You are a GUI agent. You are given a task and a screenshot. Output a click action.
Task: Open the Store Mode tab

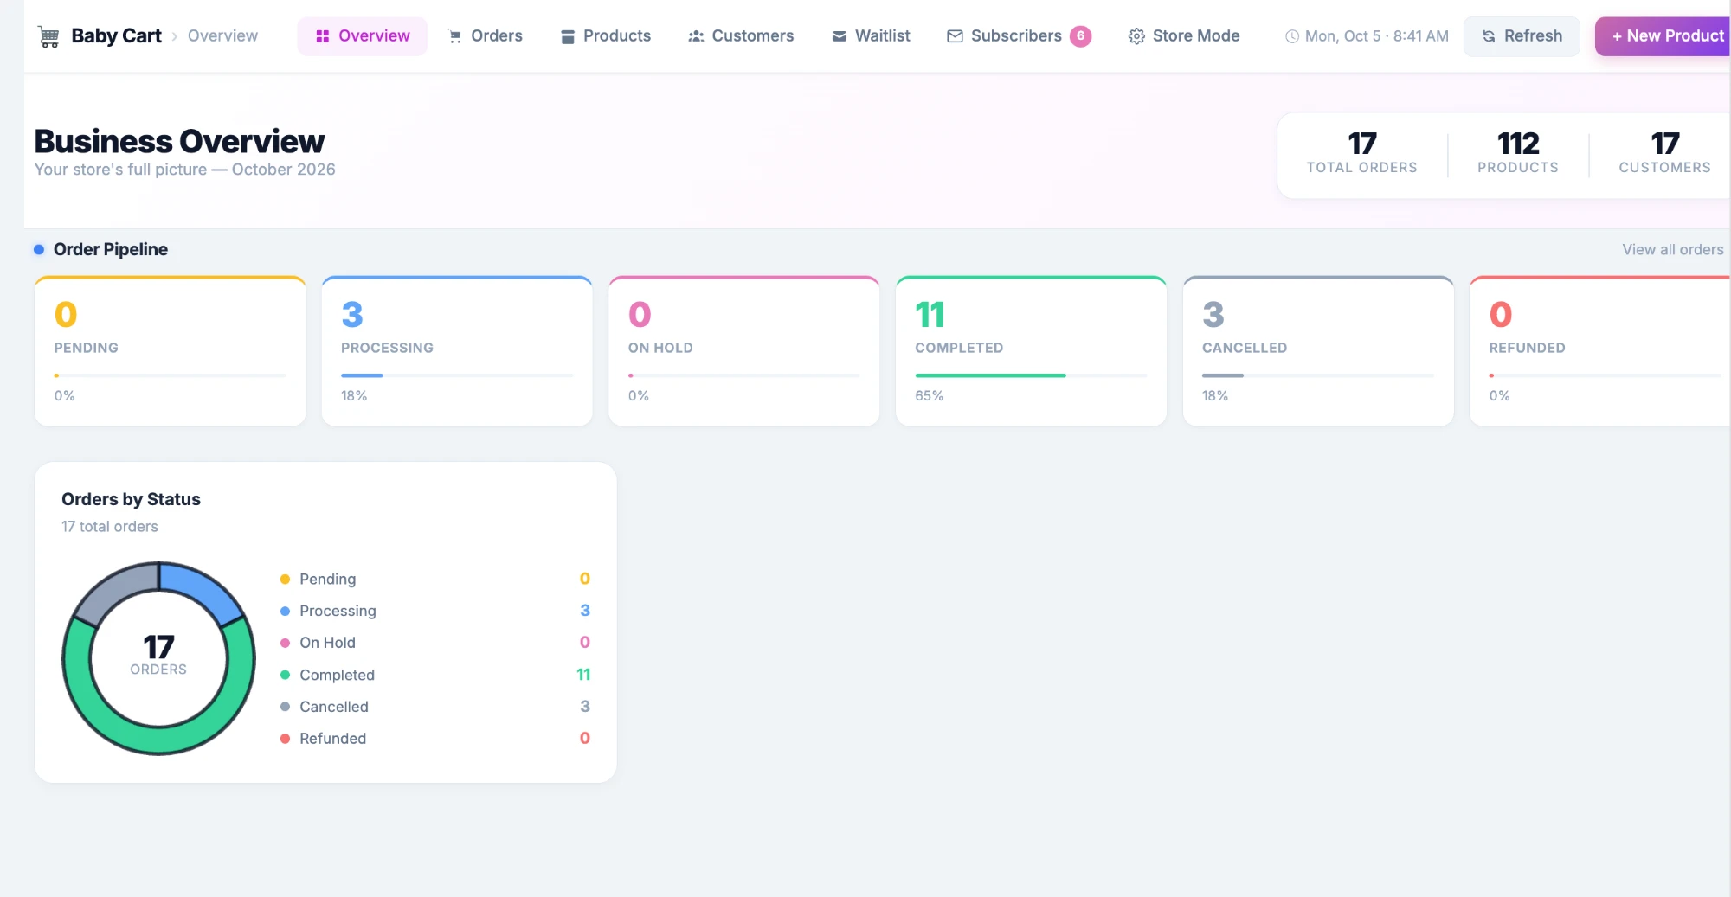[x=1184, y=36]
